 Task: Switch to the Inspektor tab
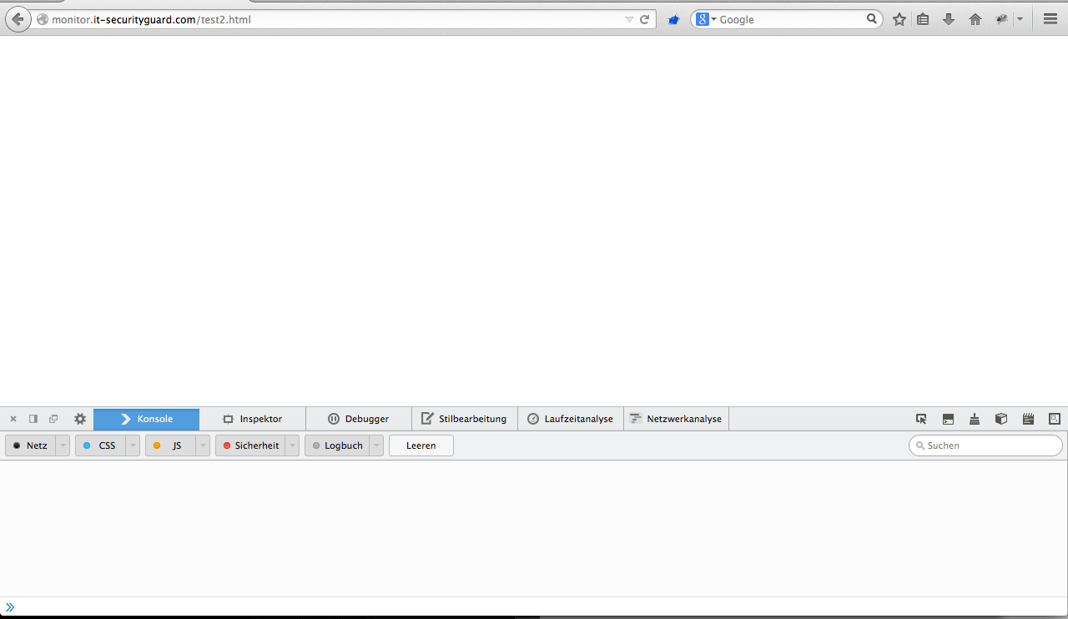point(253,419)
